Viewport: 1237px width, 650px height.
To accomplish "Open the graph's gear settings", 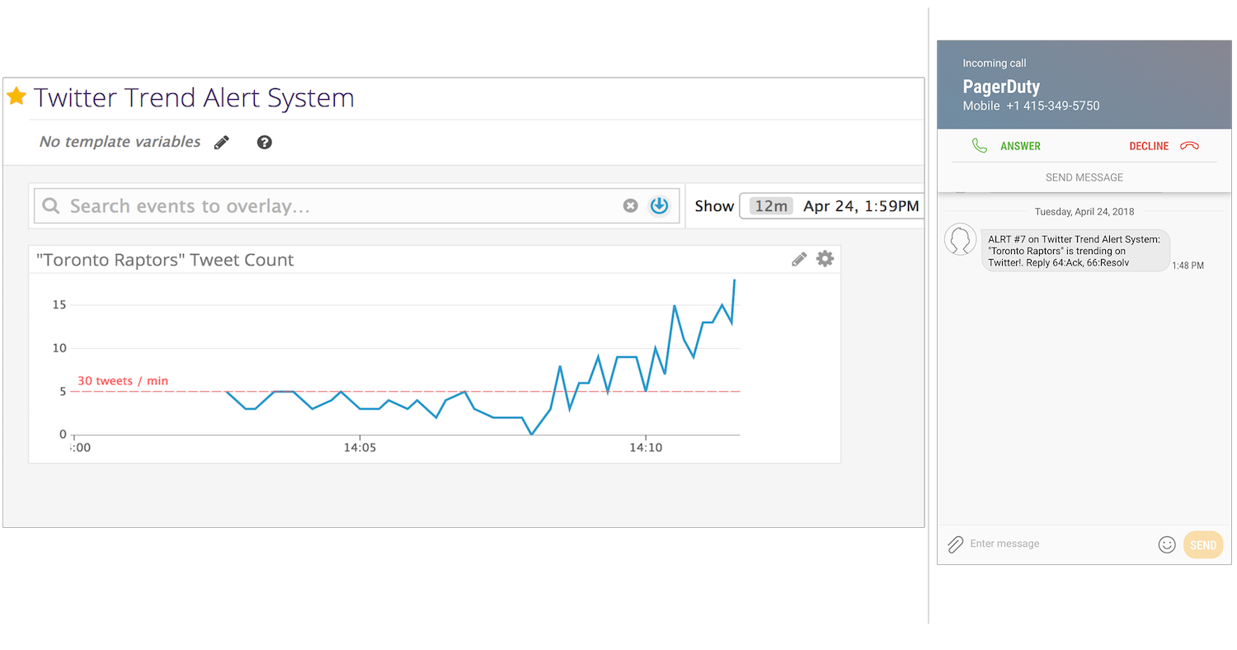I will pyautogui.click(x=825, y=259).
